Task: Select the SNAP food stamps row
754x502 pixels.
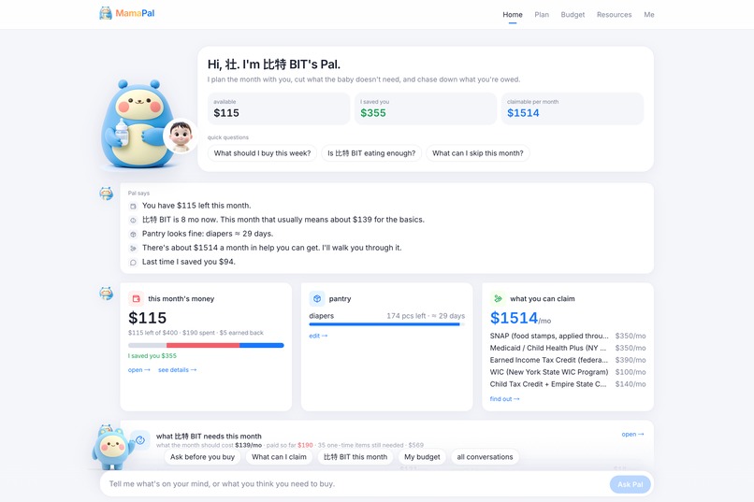Action: tap(568, 336)
